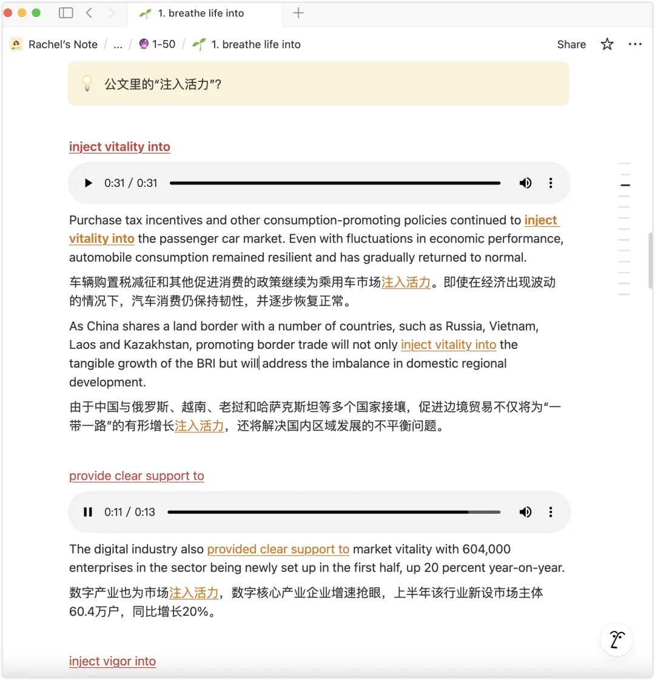Click the page vertical scrollbar
This screenshot has height=680, width=655.
(x=651, y=261)
